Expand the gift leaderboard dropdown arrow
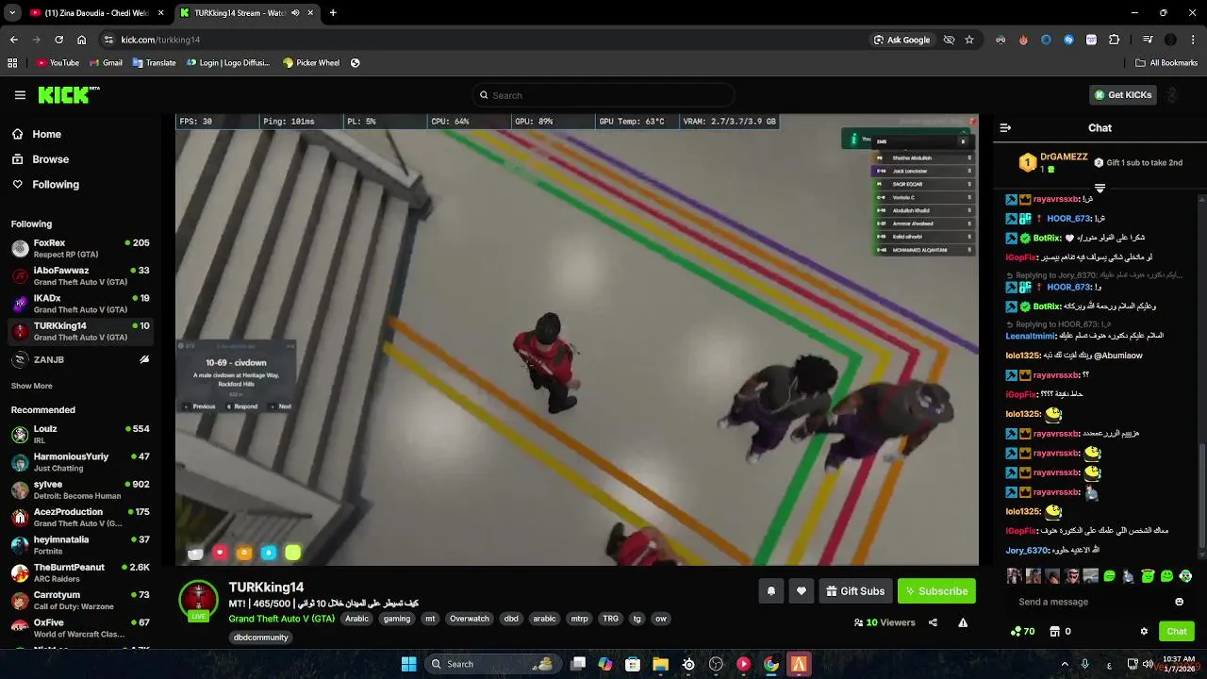Viewport: 1207px width, 679px height. (x=1100, y=188)
